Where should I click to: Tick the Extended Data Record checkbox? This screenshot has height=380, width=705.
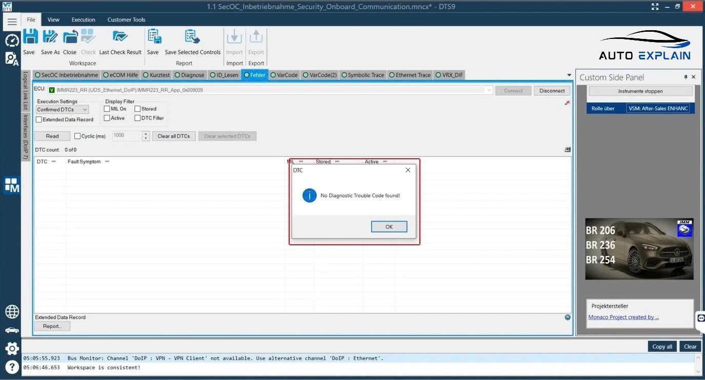pyautogui.click(x=39, y=120)
